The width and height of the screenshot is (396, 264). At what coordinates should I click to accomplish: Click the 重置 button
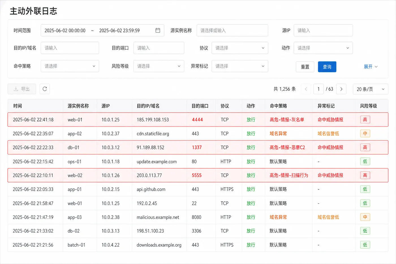click(305, 67)
